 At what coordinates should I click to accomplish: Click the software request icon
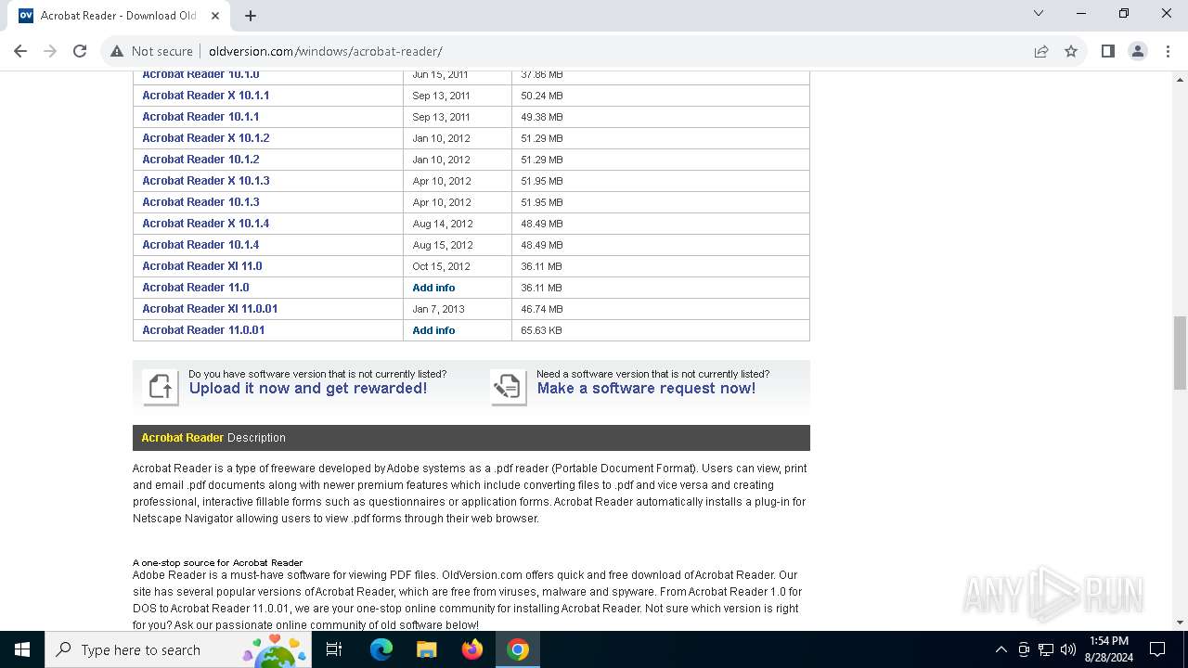coord(508,387)
